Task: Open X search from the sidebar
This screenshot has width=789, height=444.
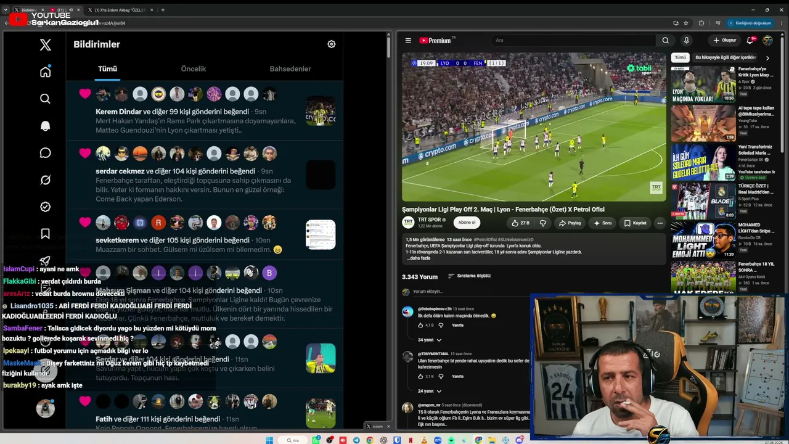Action: (45, 99)
